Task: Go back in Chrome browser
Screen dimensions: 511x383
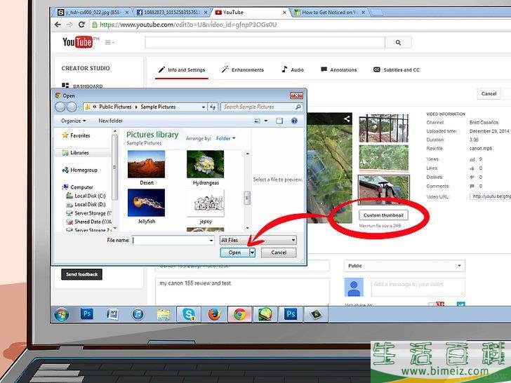Action: point(58,25)
